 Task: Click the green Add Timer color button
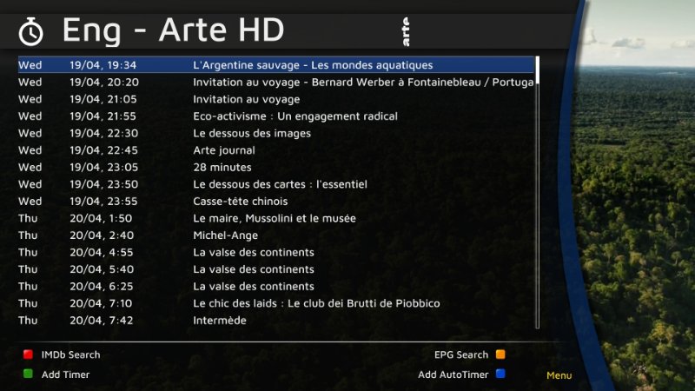(x=28, y=374)
